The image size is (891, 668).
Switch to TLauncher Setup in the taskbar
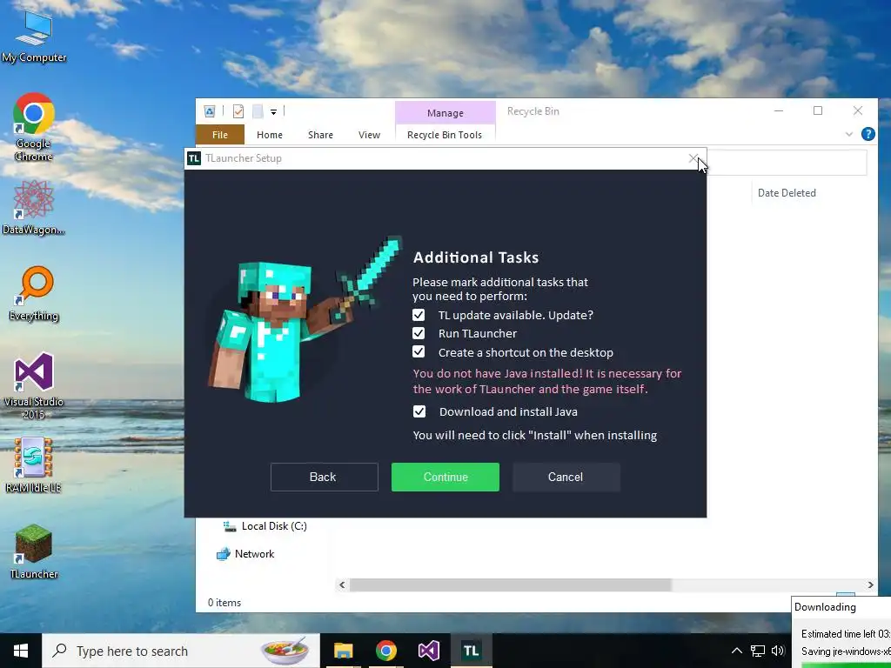pyautogui.click(x=471, y=651)
